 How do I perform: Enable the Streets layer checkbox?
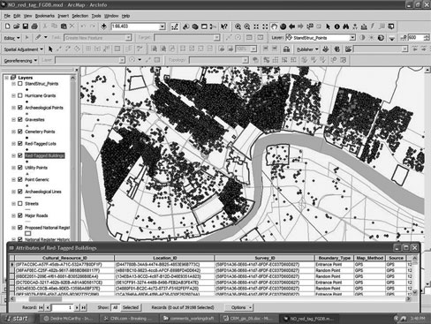[20, 203]
